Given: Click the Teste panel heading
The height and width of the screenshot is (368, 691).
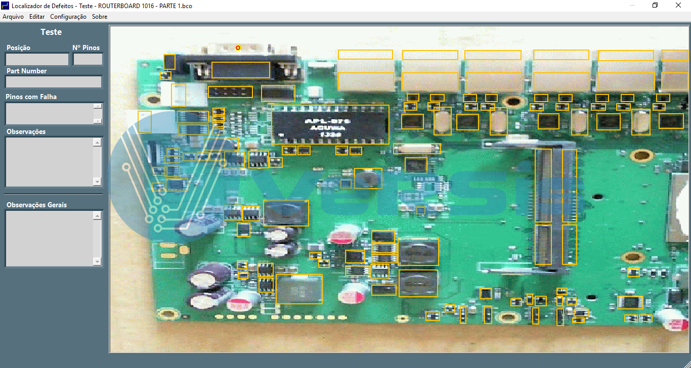Looking at the screenshot, I should coord(51,32).
